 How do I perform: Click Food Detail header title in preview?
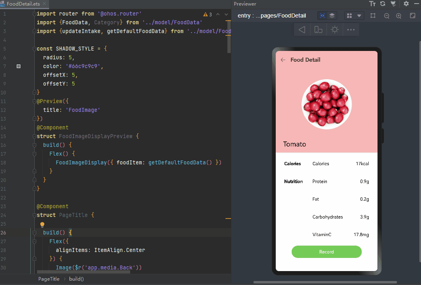305,60
